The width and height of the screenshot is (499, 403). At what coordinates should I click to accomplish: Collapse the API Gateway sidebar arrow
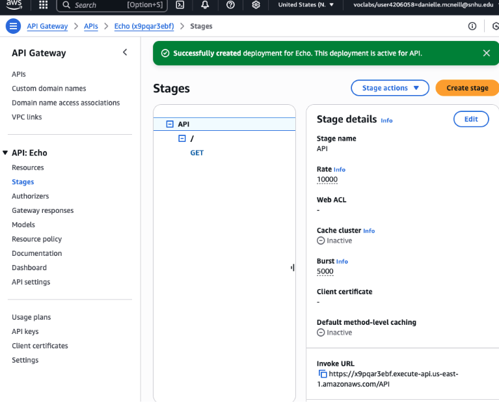pos(125,52)
